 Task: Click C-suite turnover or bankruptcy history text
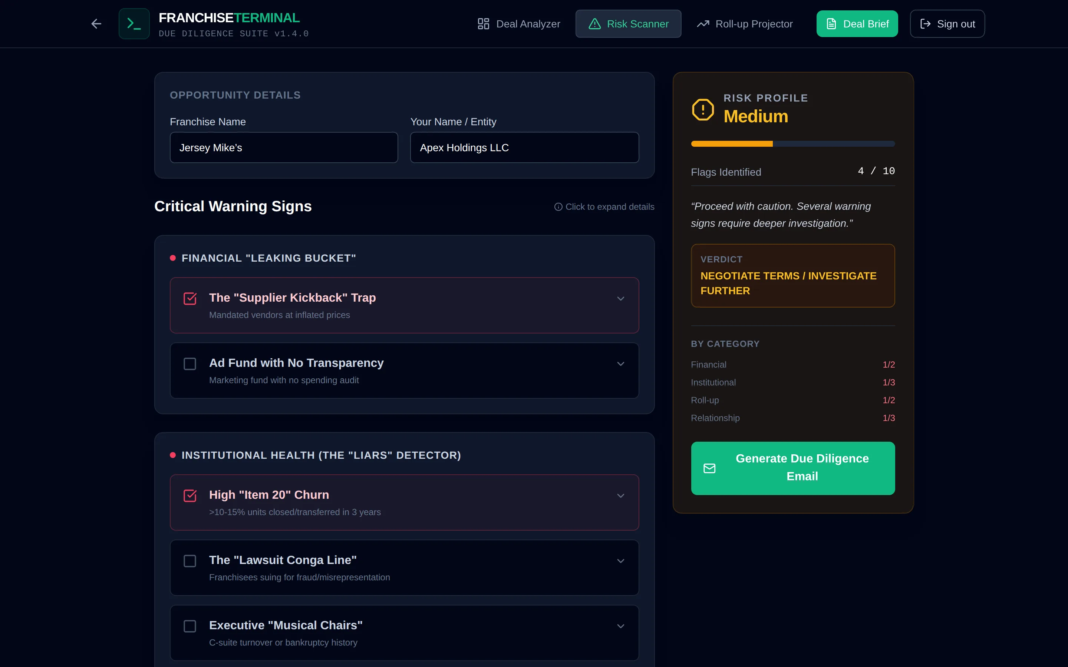[x=283, y=643]
